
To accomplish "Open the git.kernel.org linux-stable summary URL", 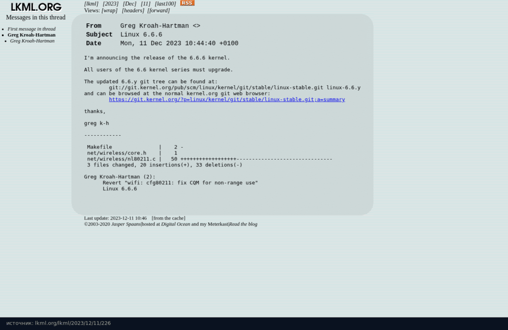I will point(227,100).
